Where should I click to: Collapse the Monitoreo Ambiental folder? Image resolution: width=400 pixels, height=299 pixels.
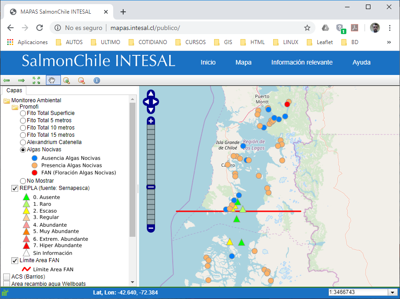[x=7, y=100]
